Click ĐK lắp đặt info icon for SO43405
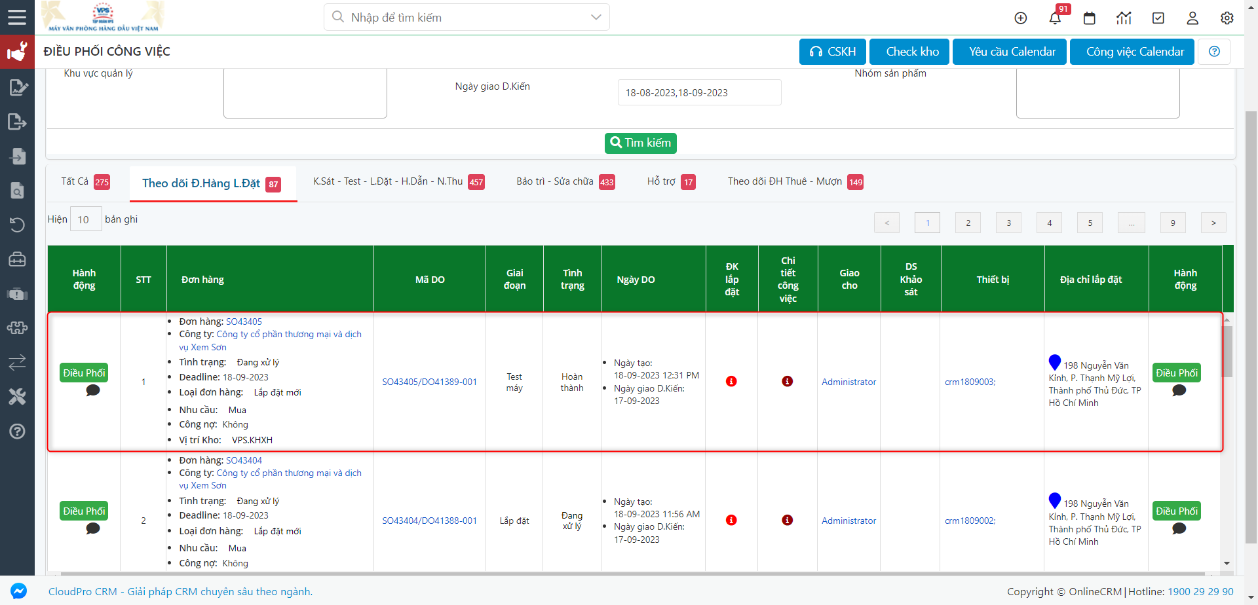Viewport: 1258px width, 605px height. [x=731, y=381]
